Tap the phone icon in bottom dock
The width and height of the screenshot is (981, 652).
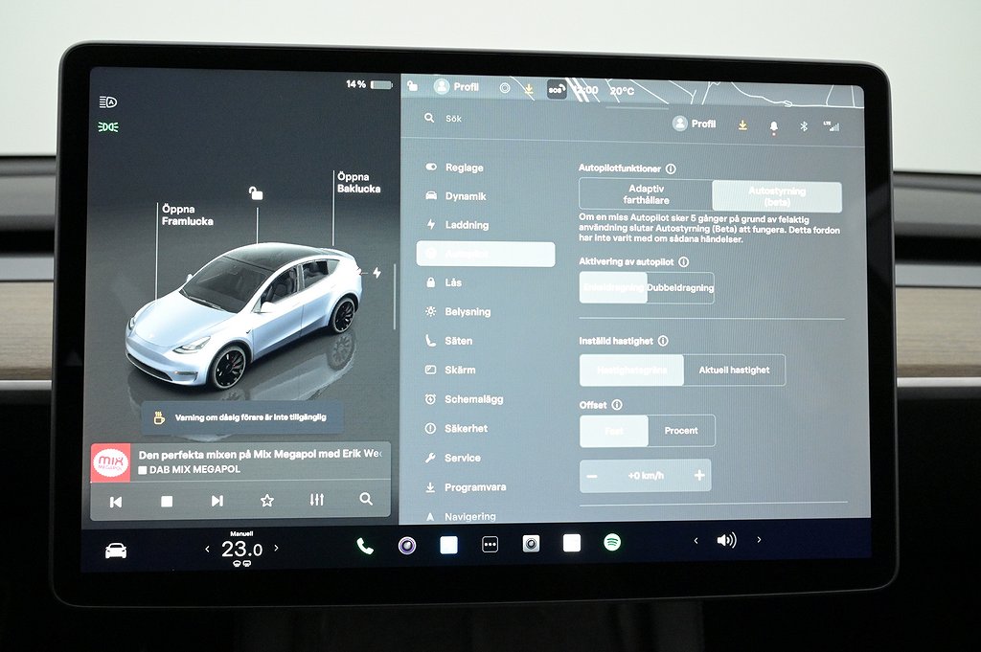coord(364,546)
